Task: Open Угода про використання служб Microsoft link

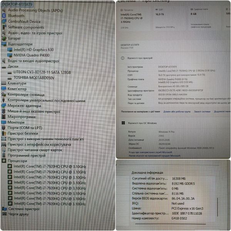Action: (150, 152)
